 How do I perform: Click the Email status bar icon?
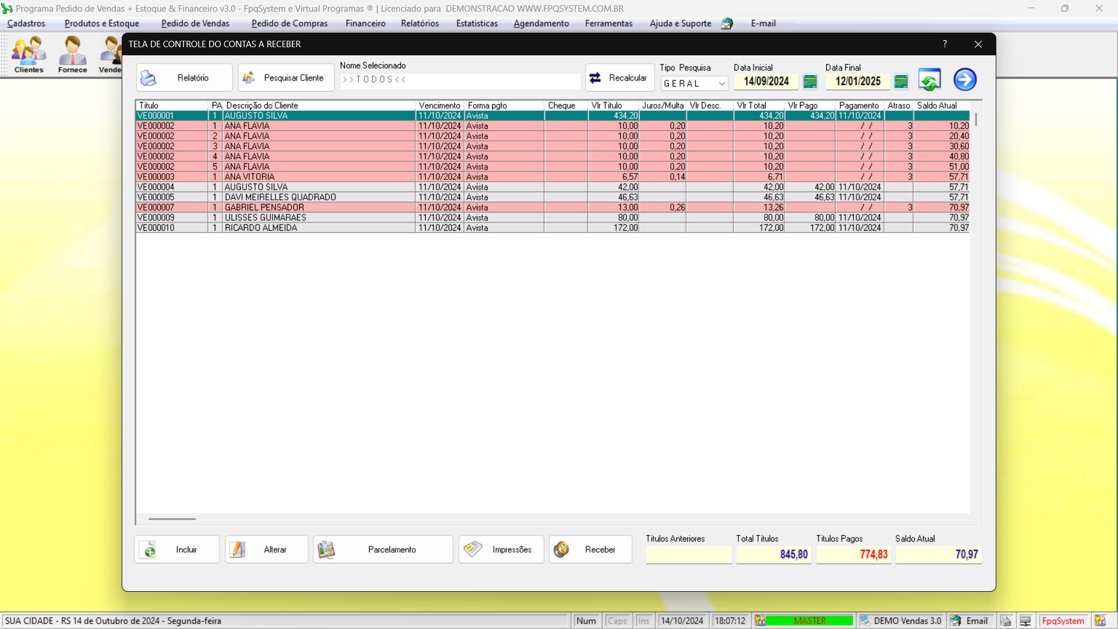(x=956, y=621)
